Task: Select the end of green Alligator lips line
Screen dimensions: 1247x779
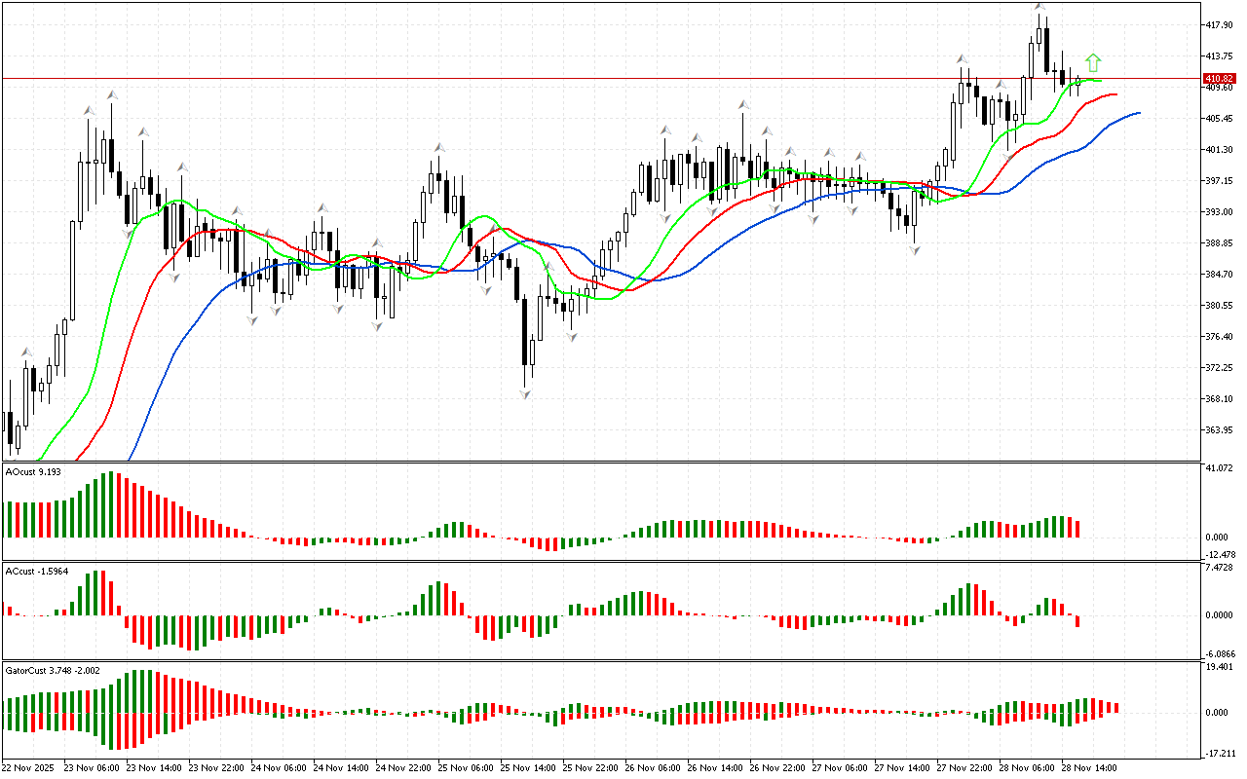Action: click(x=1101, y=81)
